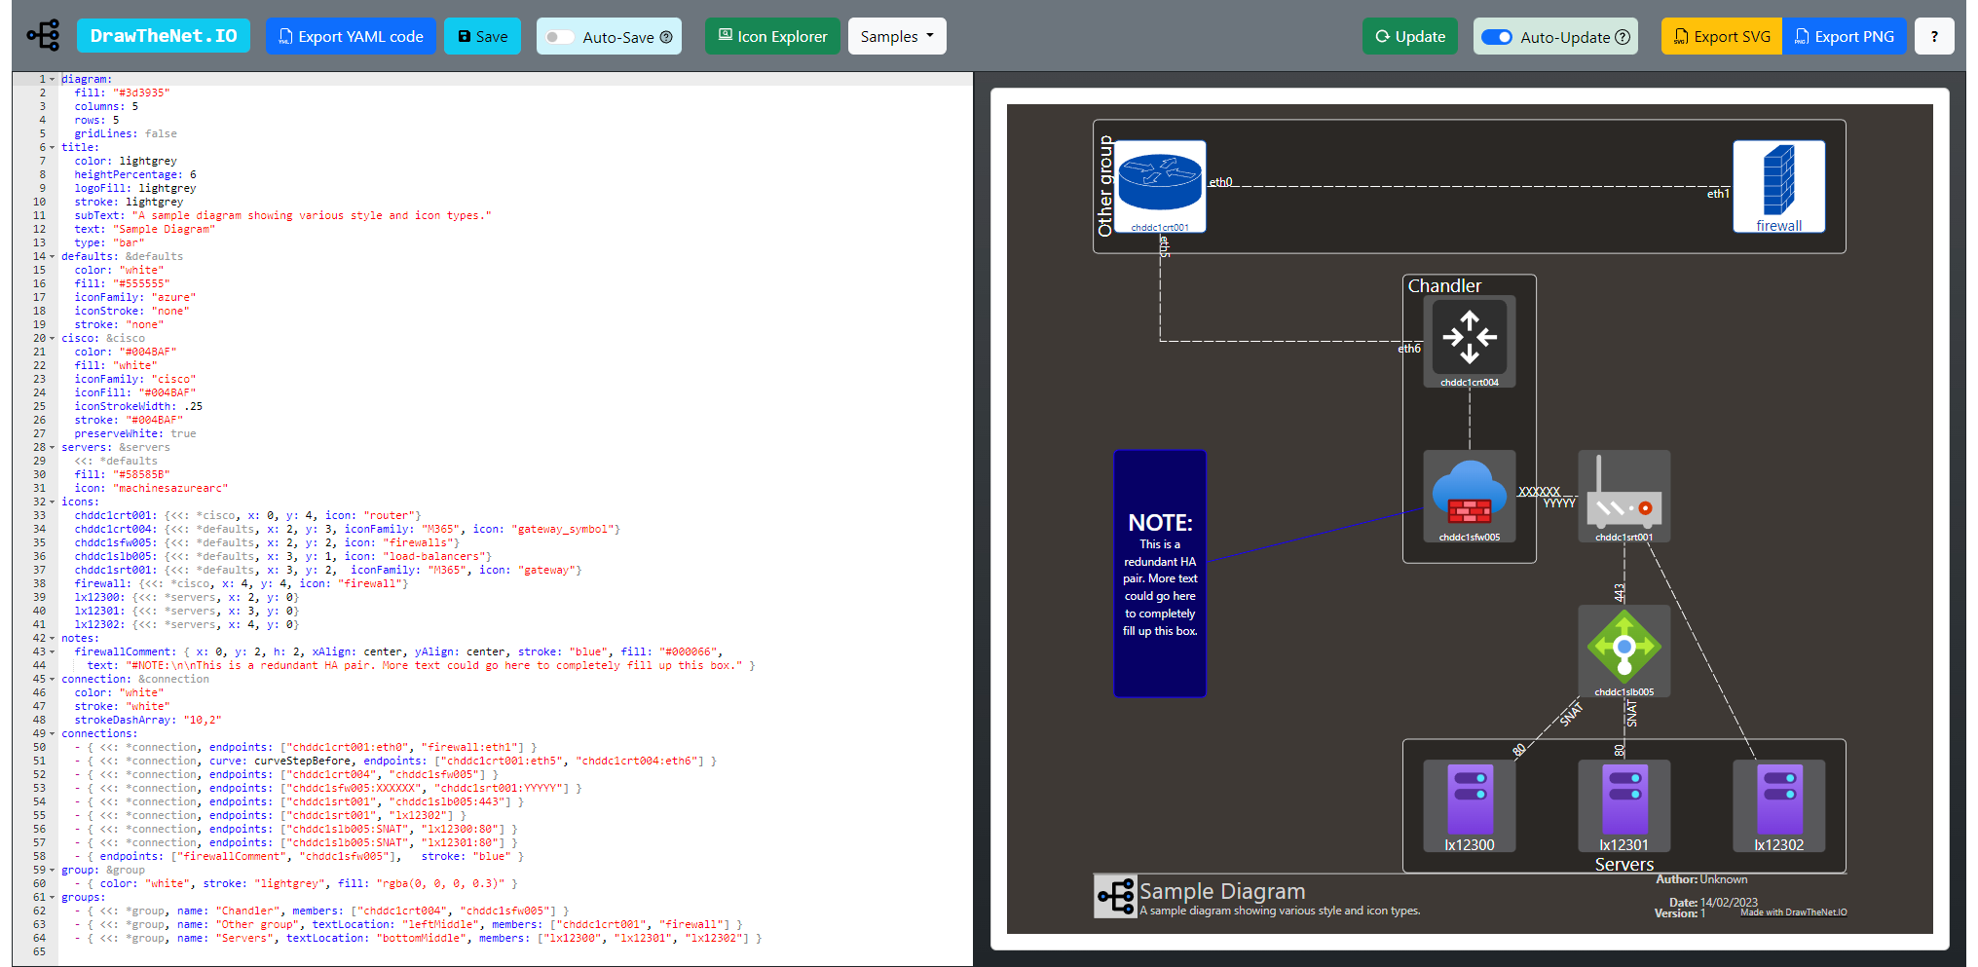Screen dimensions: 1978x967
Task: Click the eth0 connection label
Action: (1220, 182)
